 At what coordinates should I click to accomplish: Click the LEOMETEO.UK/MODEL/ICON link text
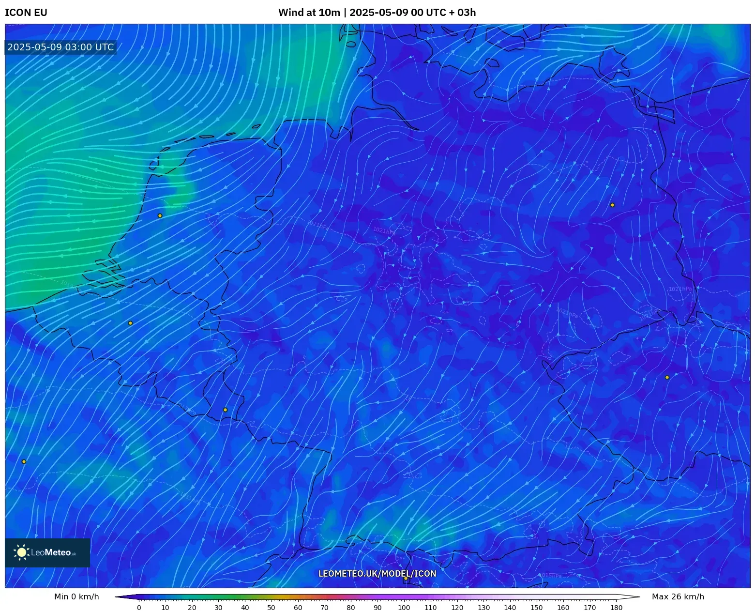(377, 574)
